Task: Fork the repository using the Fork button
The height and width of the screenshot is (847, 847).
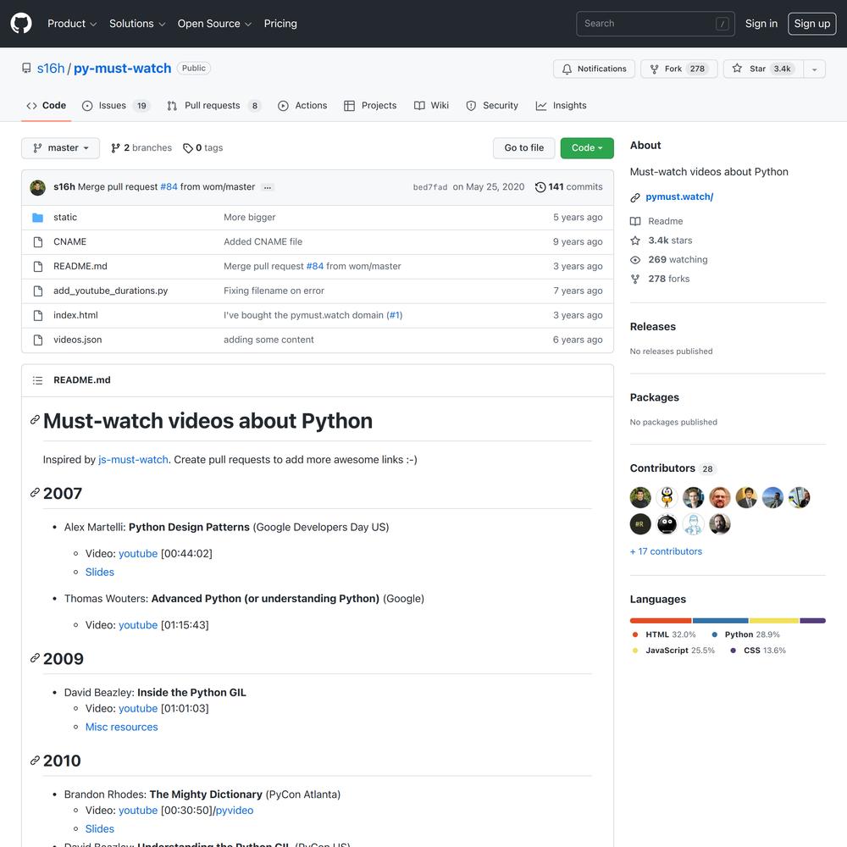Action: [679, 69]
